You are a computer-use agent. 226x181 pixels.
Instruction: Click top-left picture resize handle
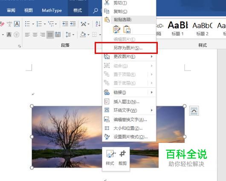[x=32, y=106]
